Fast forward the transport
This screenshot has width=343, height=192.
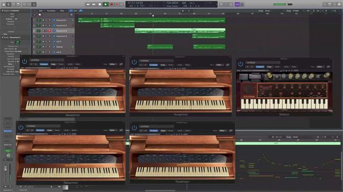(94, 4)
